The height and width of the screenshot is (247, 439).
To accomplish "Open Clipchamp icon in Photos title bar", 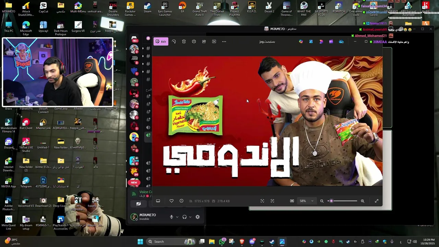I will [331, 42].
